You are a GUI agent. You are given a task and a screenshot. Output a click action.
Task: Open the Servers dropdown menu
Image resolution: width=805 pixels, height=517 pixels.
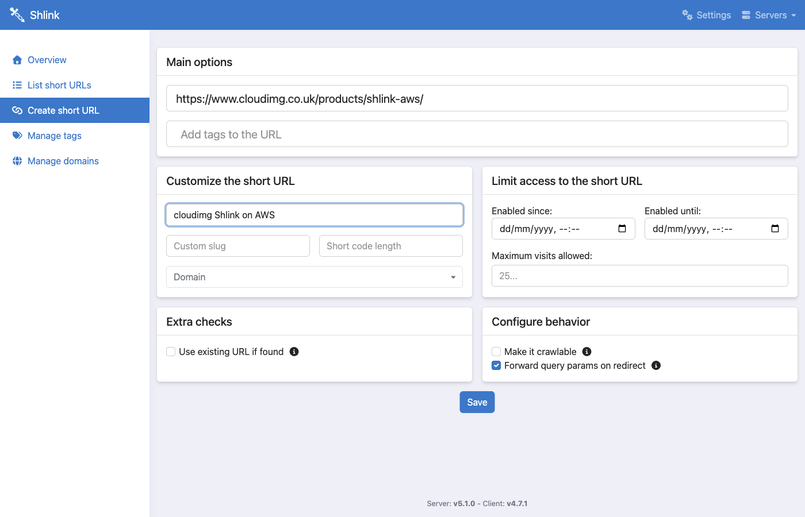(x=769, y=15)
